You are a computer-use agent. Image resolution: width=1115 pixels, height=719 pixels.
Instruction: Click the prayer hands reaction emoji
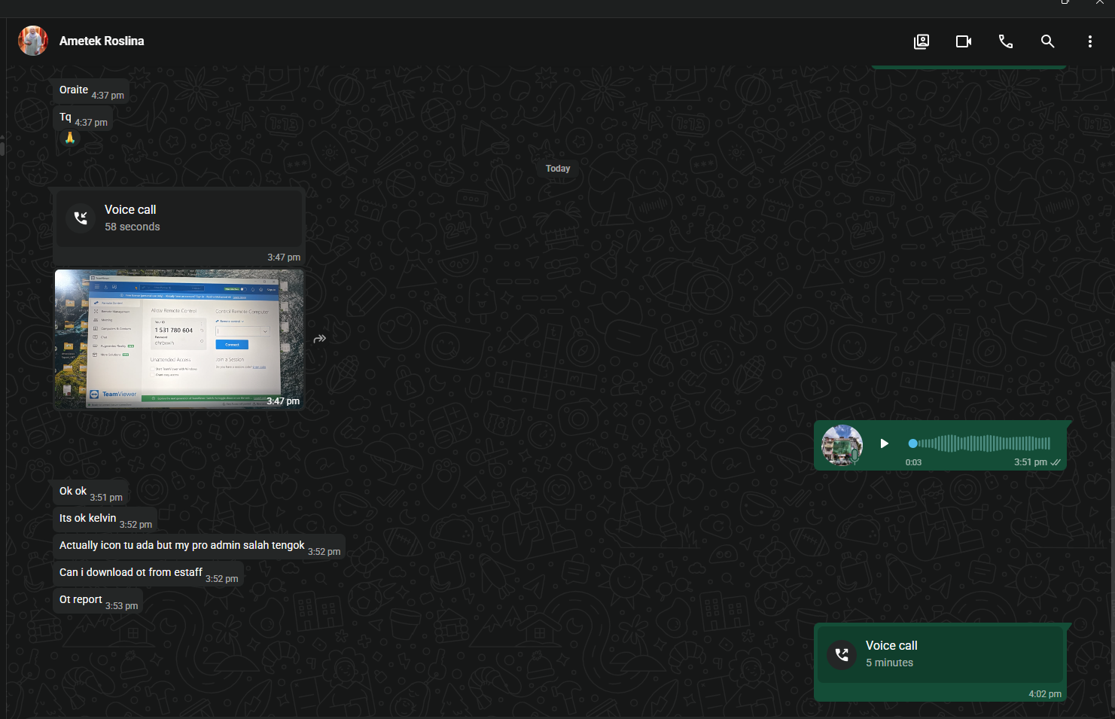click(x=70, y=138)
